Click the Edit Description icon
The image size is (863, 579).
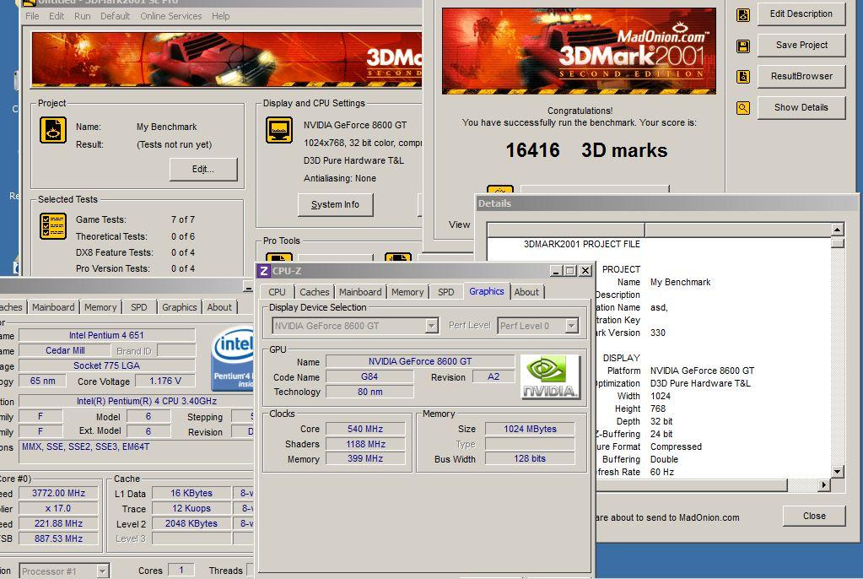[743, 15]
